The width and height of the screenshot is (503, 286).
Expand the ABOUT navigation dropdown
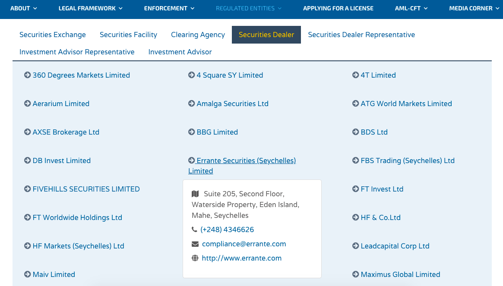click(24, 8)
